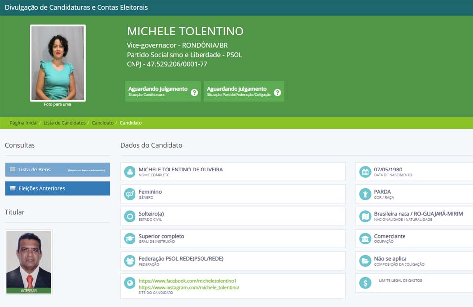The image size is (473, 307).
Task: Open the Lista de Bens consultation
Action: [x=58, y=170]
